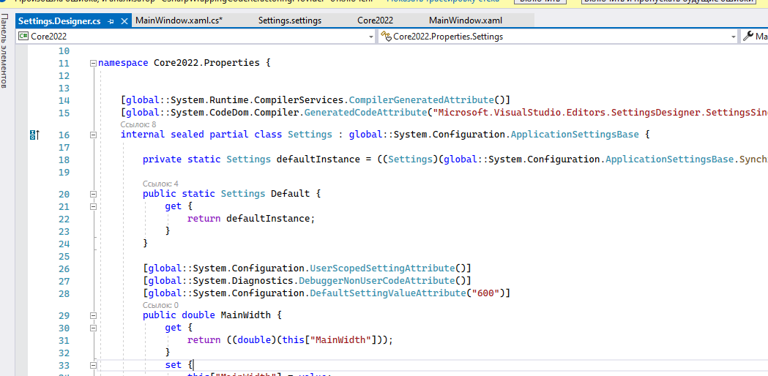Click line number 14 in the gutter

point(64,100)
